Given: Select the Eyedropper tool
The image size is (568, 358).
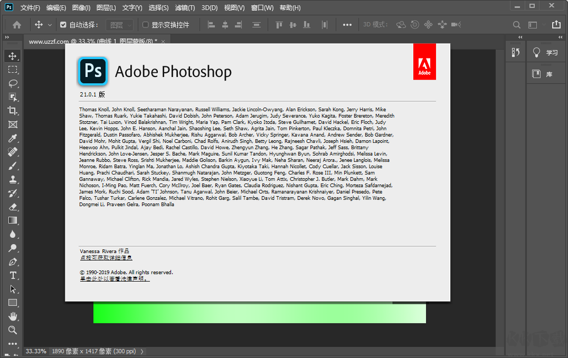Looking at the screenshot, I should click(x=13, y=138).
